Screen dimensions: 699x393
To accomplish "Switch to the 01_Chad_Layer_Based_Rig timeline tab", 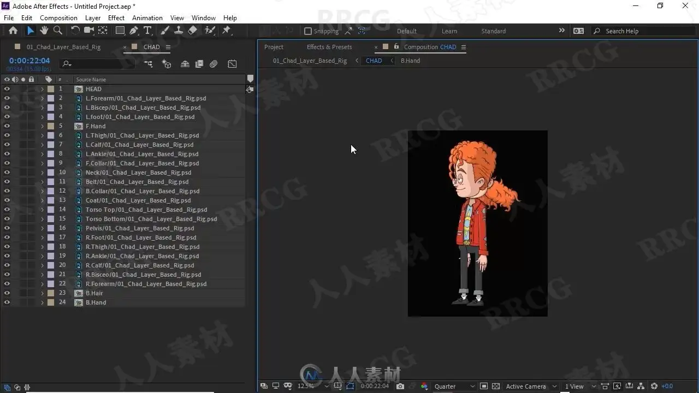I will (63, 47).
